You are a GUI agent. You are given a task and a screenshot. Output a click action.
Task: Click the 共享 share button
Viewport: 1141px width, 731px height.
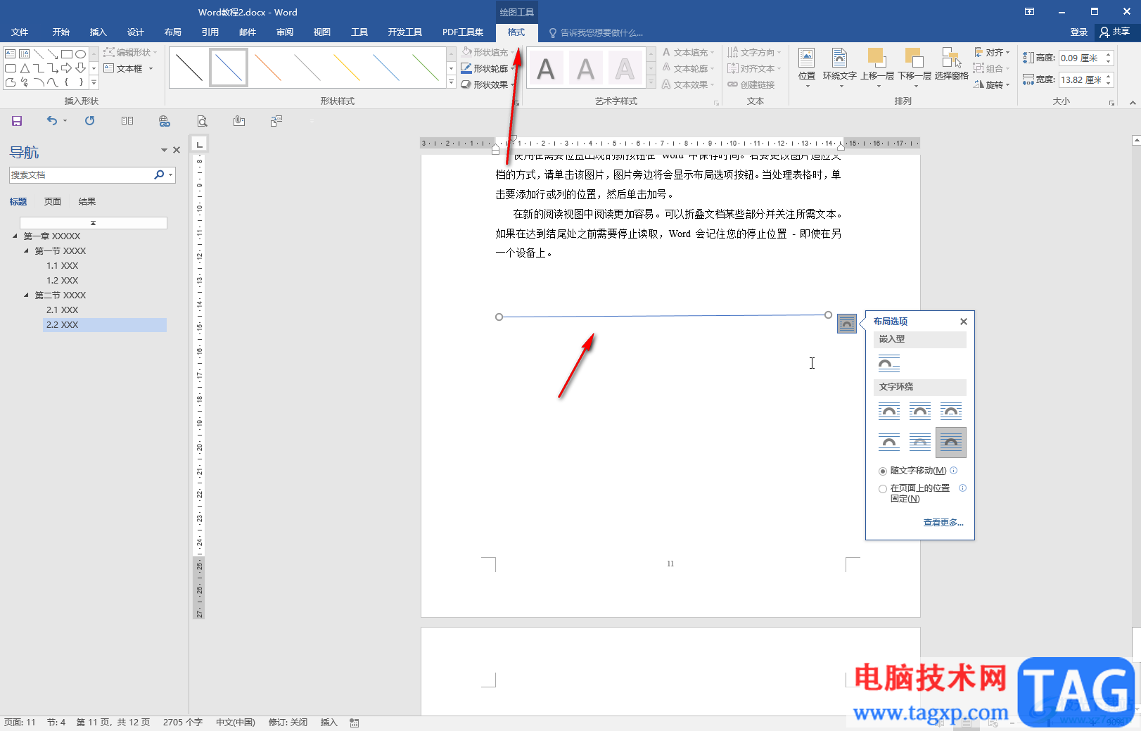click(1115, 32)
